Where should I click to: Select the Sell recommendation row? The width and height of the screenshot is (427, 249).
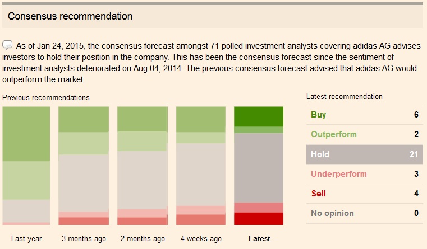(365, 194)
